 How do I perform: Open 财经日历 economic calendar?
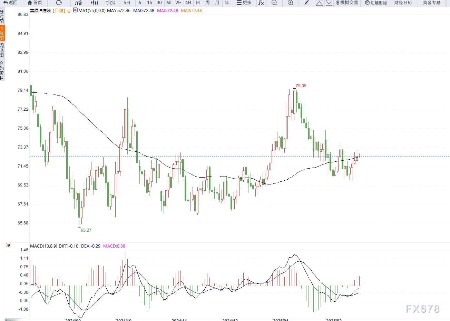(403, 3)
